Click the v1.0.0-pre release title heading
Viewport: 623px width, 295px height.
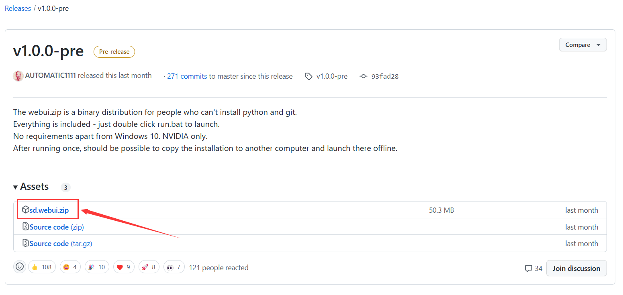(x=49, y=51)
